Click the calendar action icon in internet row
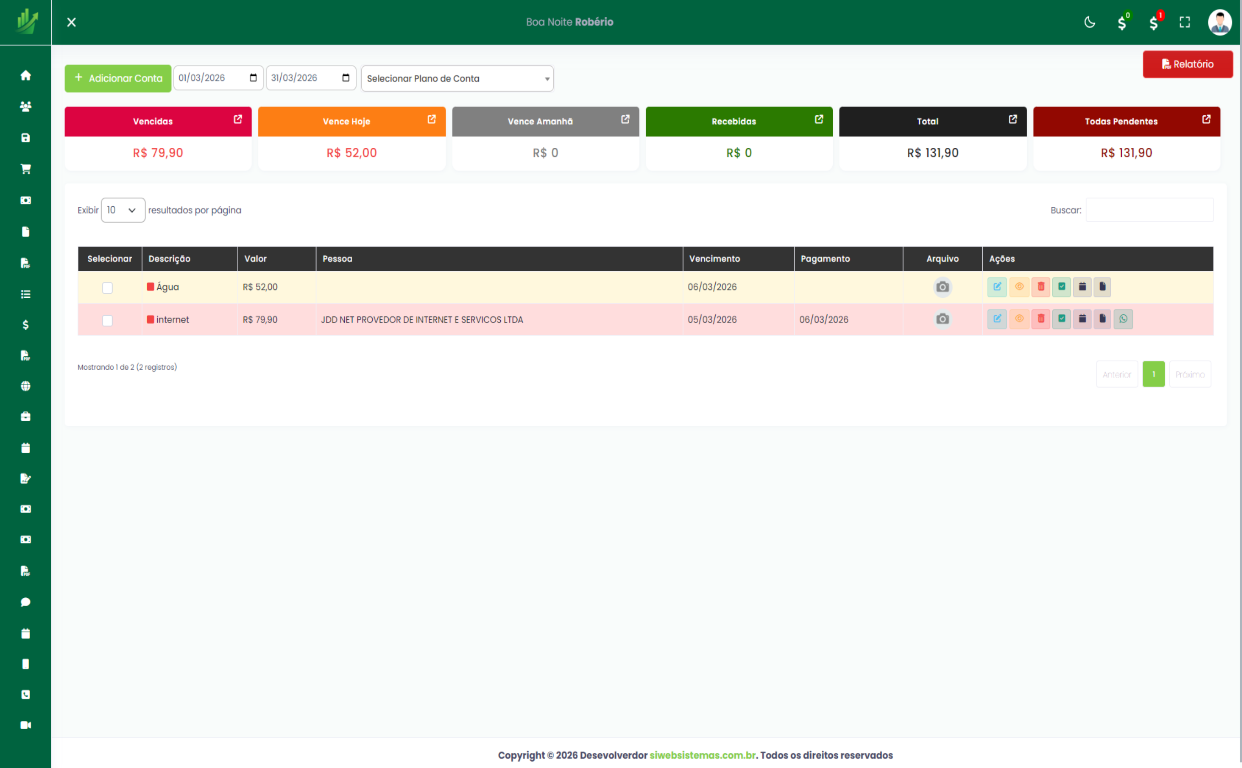The image size is (1242, 768). [1082, 319]
